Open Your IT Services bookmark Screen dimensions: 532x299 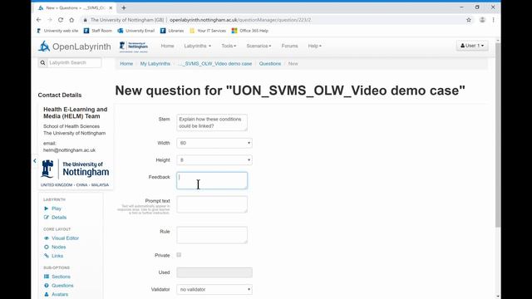[208, 31]
